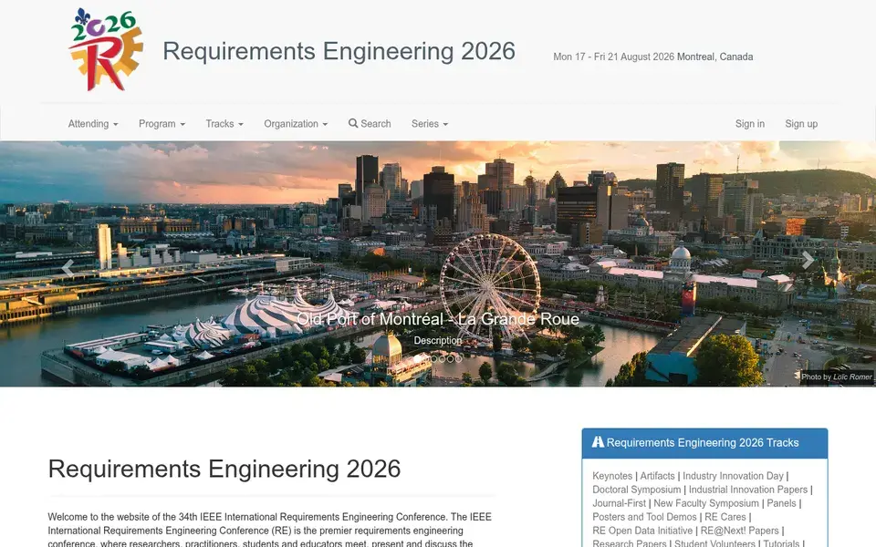
Task: Open RE Open Data Initiative track
Action: click(642, 531)
